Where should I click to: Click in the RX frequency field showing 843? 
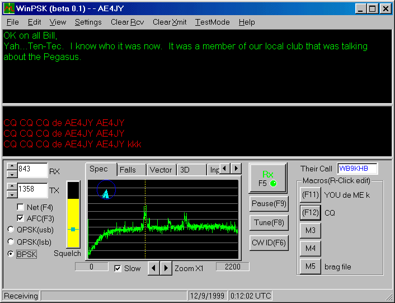(x=32, y=170)
